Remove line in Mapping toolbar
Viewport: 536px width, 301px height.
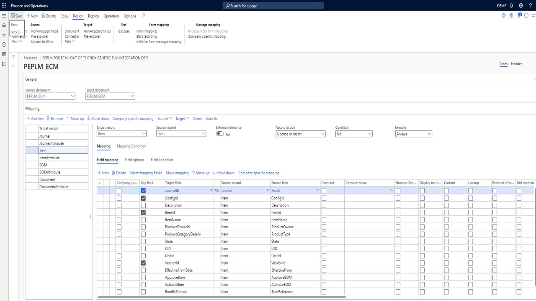point(54,119)
